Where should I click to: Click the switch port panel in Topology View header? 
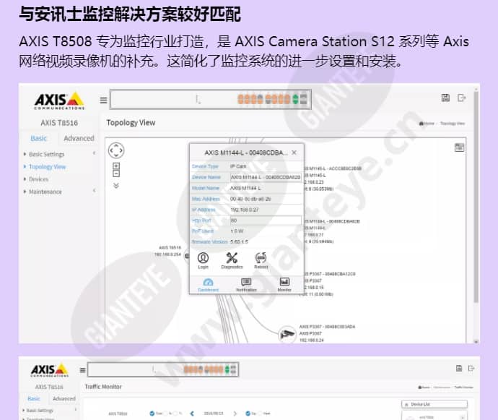pos(210,99)
